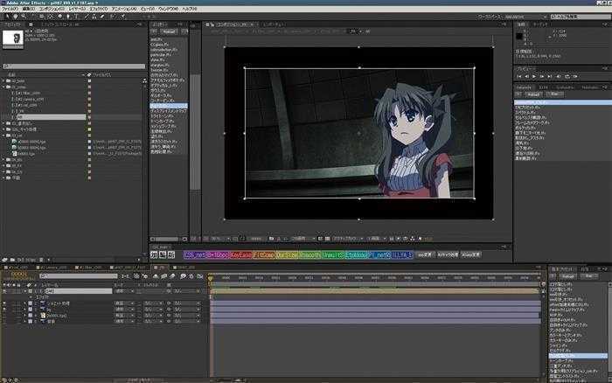Open the レイヤー (Layer) menu
This screenshot has height=383, width=612.
pyautogui.click(x=78, y=9)
